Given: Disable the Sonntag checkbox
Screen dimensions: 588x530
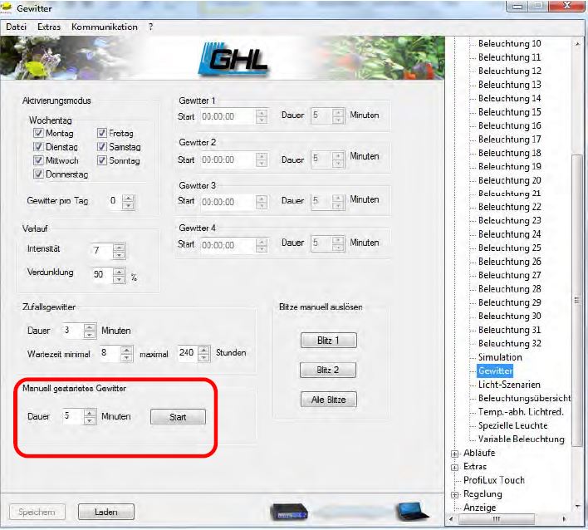Looking at the screenshot, I should click(x=102, y=160).
